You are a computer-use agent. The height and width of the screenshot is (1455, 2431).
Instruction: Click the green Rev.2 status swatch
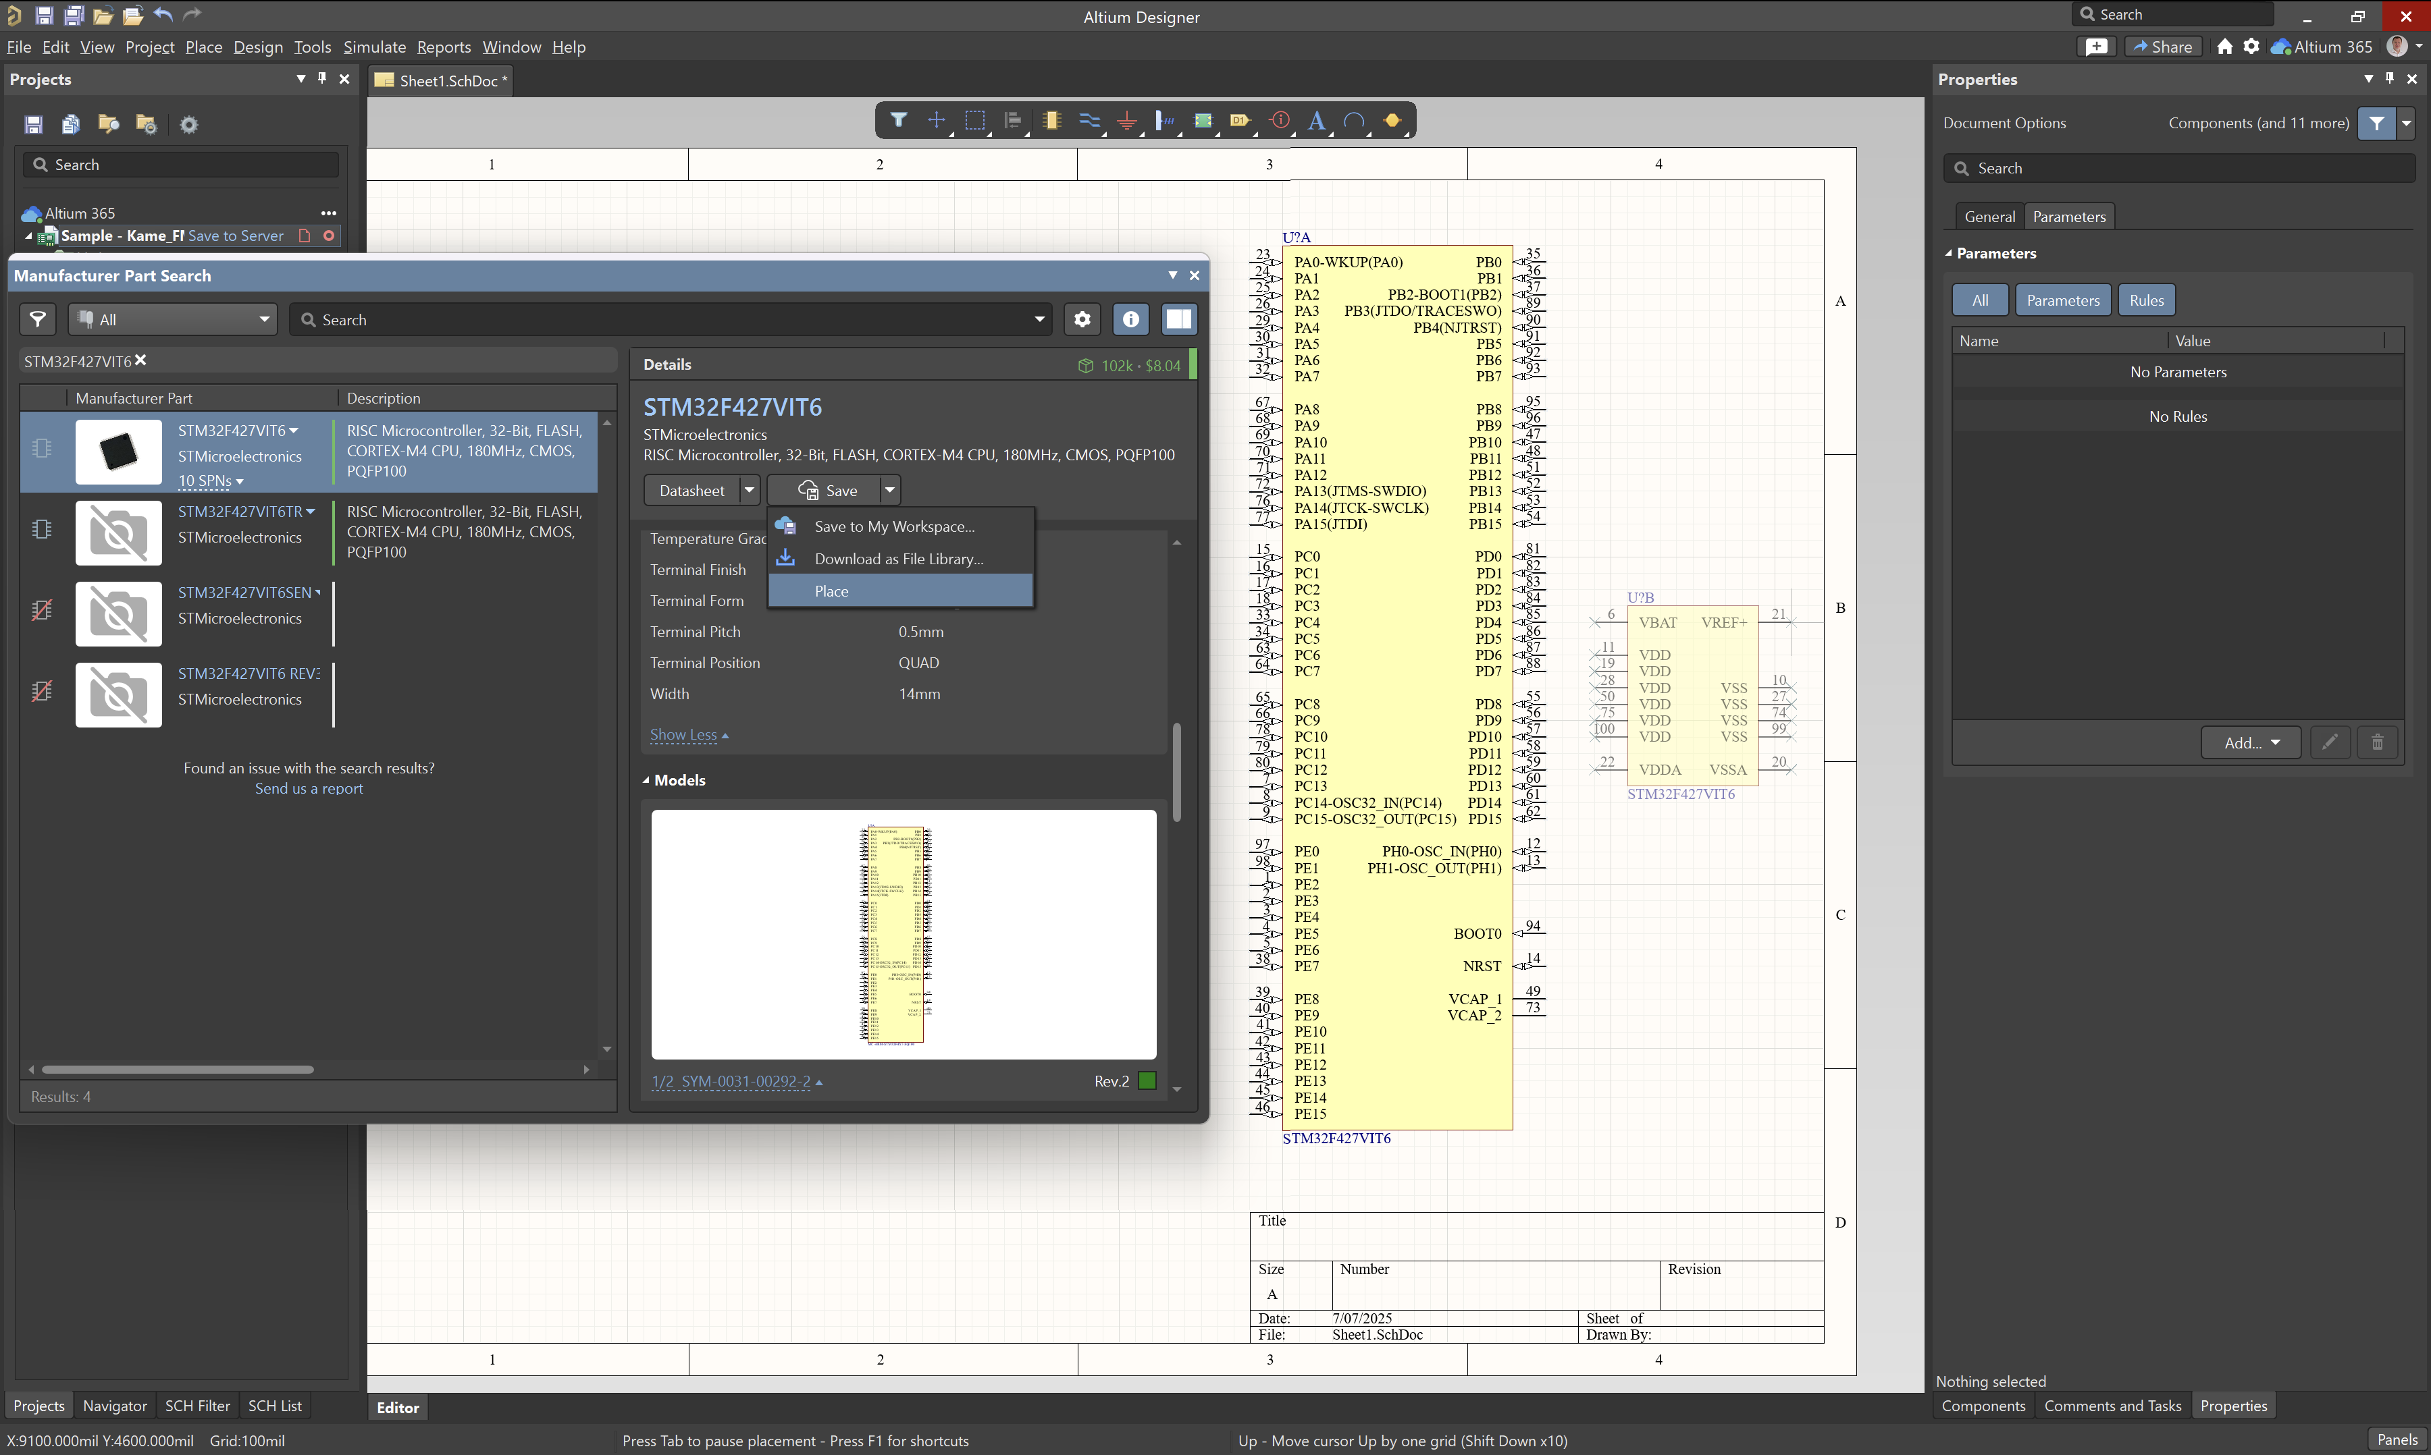tap(1147, 1080)
